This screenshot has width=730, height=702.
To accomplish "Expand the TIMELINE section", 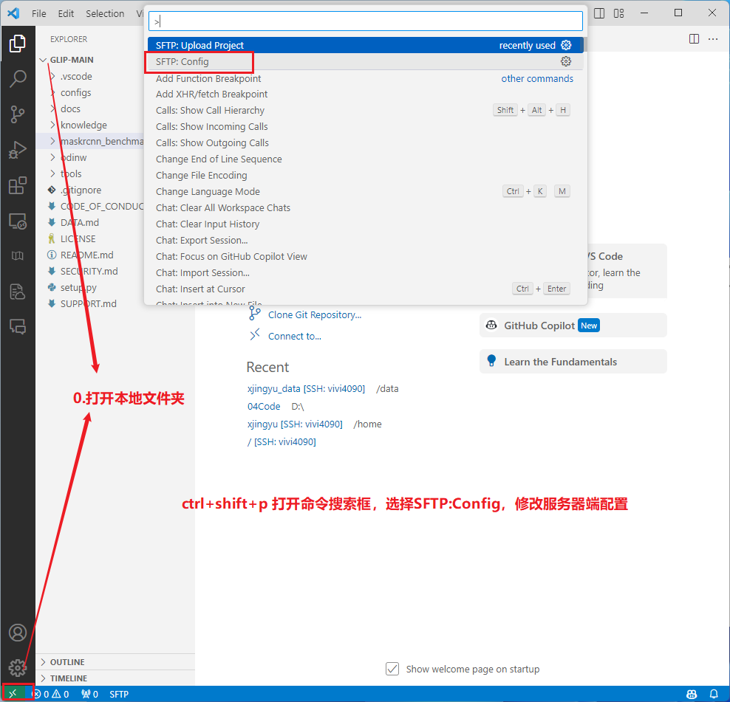I will 115,678.
